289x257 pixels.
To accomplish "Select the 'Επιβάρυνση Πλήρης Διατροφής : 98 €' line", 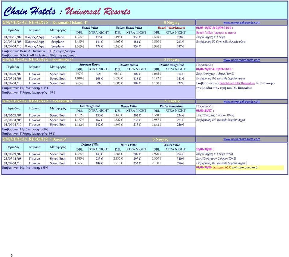I will [x=28, y=134].
